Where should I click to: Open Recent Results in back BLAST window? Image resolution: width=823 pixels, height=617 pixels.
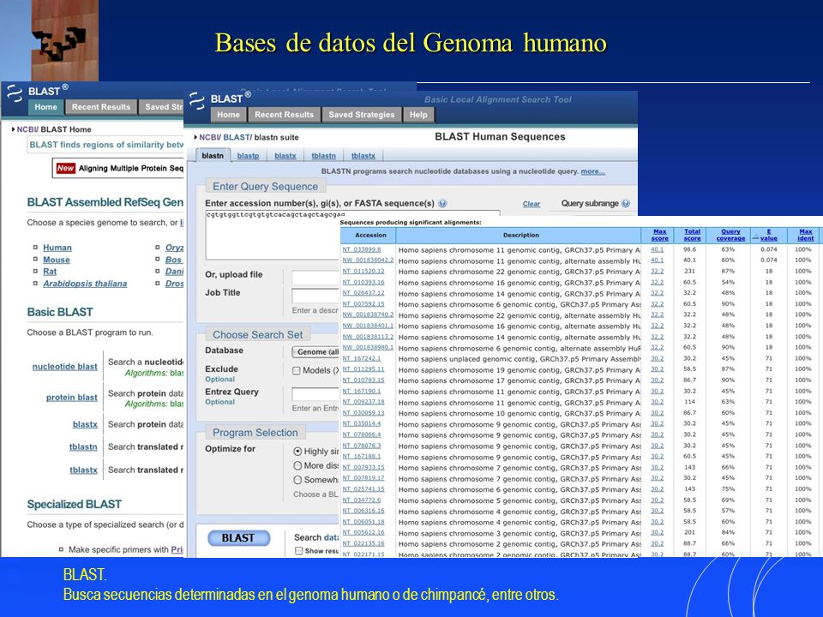[x=101, y=107]
